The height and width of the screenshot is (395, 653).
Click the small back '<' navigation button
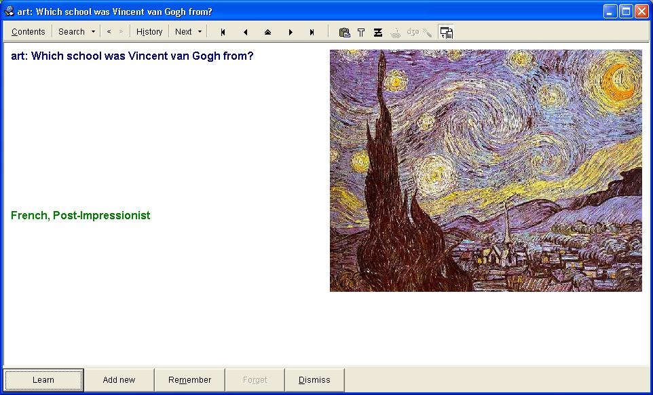click(109, 32)
